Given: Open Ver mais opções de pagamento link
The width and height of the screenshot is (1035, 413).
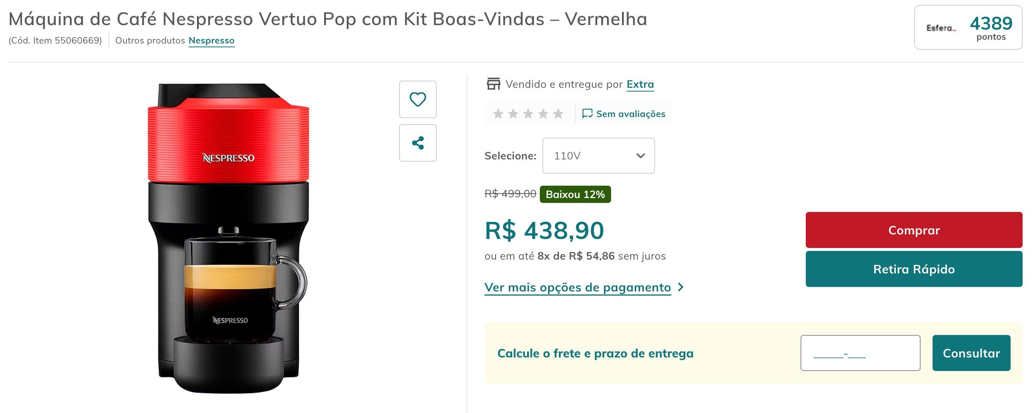Looking at the screenshot, I should pyautogui.click(x=577, y=288).
